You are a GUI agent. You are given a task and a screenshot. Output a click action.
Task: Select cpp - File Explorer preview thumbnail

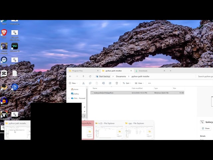coord(139,130)
